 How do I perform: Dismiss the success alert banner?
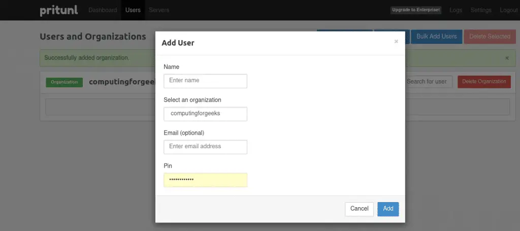[507, 58]
